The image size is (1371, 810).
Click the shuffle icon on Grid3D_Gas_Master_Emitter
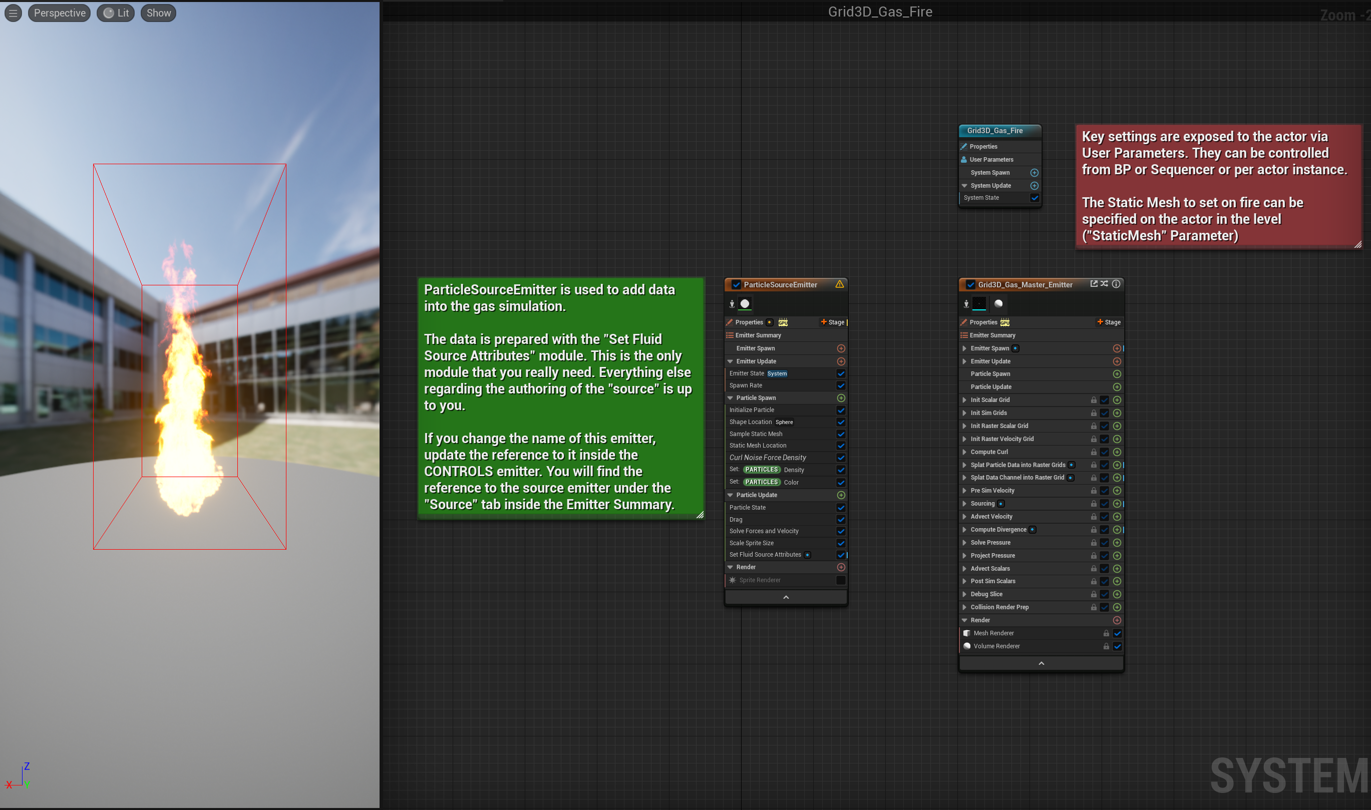click(1104, 284)
